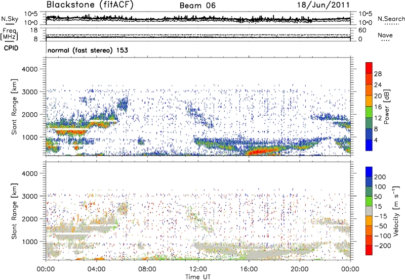Click the '12:00' time axis tick label
The width and height of the screenshot is (405, 280).
click(198, 269)
